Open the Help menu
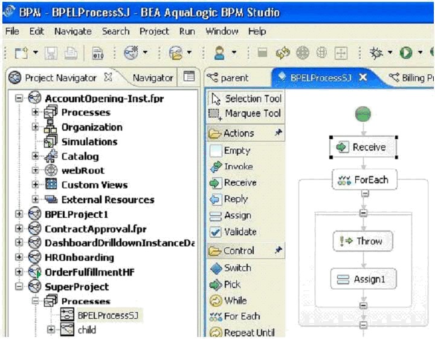This screenshot has height=340, width=435. click(257, 31)
